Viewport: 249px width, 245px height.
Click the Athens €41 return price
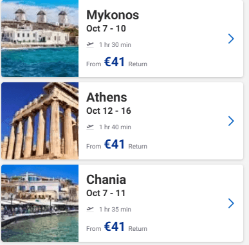pos(115,144)
